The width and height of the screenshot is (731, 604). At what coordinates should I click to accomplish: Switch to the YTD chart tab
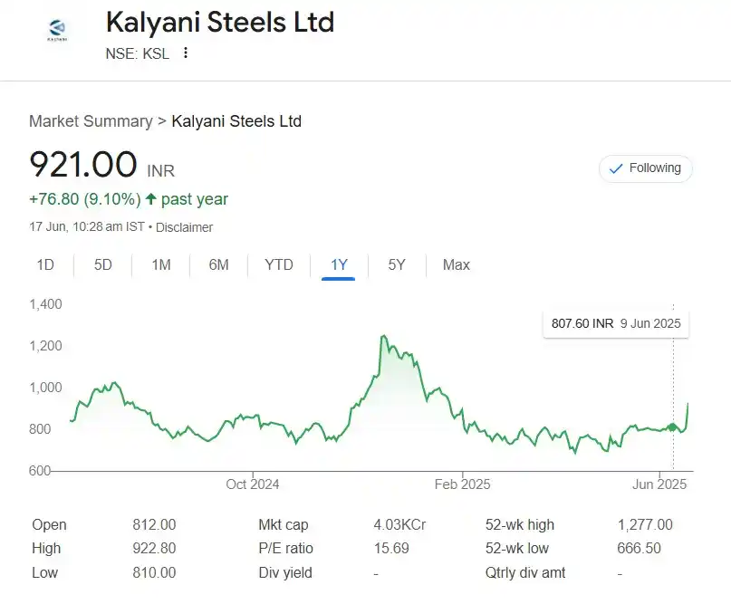tap(279, 264)
